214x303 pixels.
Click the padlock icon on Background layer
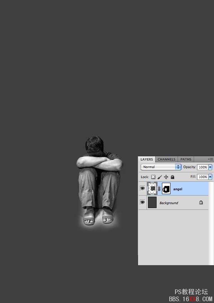(x=201, y=202)
